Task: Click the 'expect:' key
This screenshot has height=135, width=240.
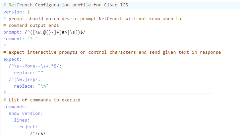Action: [12, 59]
